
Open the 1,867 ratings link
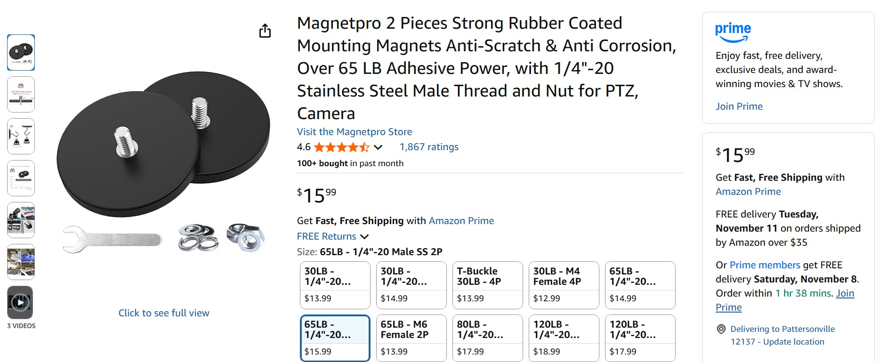point(429,147)
